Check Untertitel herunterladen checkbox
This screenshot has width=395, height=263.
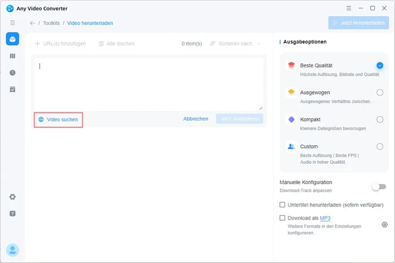pyautogui.click(x=283, y=204)
